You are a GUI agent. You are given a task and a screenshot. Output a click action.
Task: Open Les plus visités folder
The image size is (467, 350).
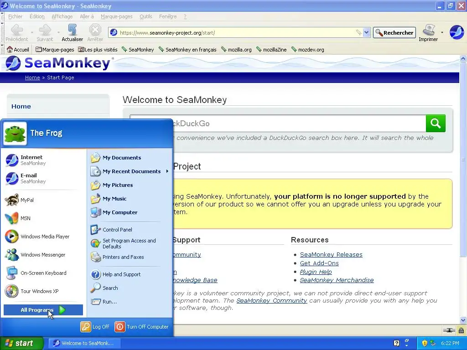tap(98, 49)
